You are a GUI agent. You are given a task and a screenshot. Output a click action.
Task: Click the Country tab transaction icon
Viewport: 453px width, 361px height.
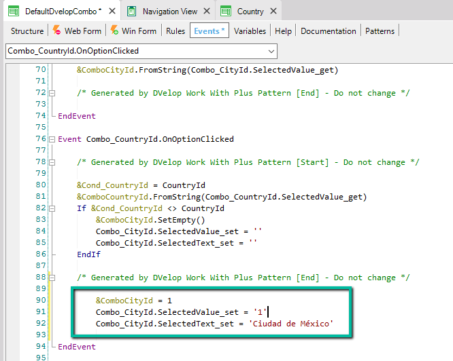click(x=226, y=12)
